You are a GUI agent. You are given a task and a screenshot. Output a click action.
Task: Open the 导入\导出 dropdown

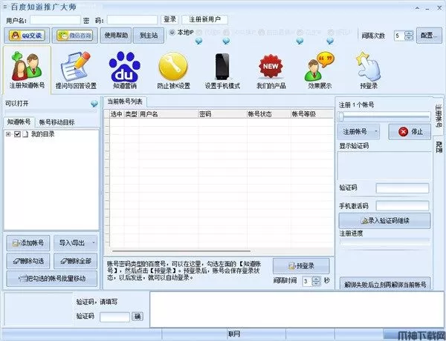point(75,243)
